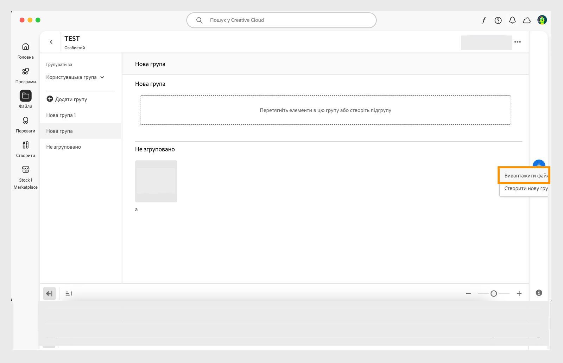Open the Головна home icon
This screenshot has height=363, width=563.
[x=25, y=46]
